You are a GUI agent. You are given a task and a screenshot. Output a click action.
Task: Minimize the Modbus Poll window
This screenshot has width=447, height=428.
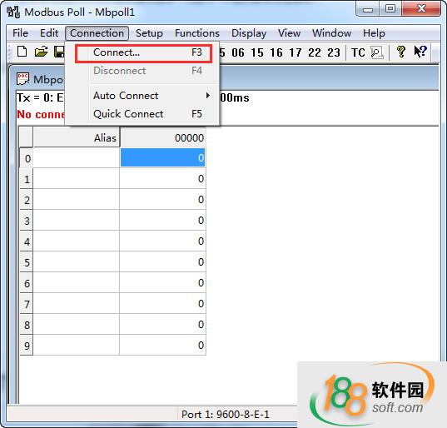tap(367, 9)
